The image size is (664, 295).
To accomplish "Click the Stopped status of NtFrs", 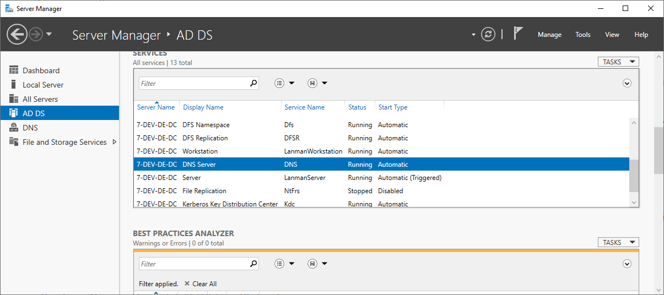I will 360,191.
